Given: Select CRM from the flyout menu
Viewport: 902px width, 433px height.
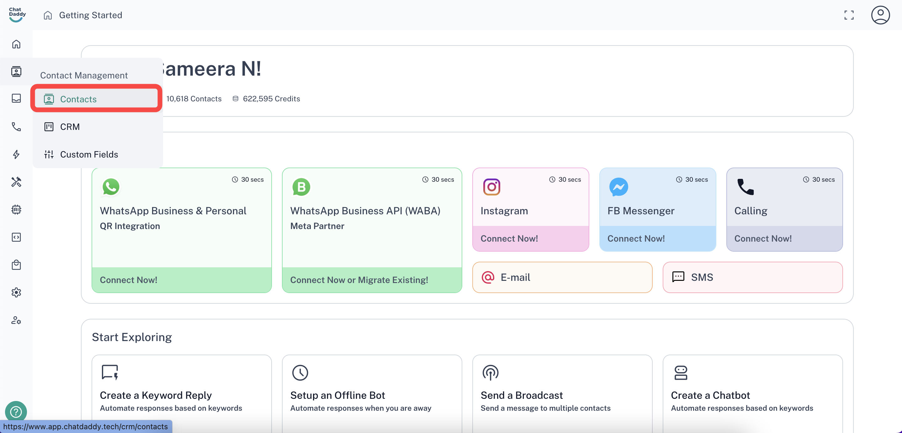Looking at the screenshot, I should (x=70, y=127).
